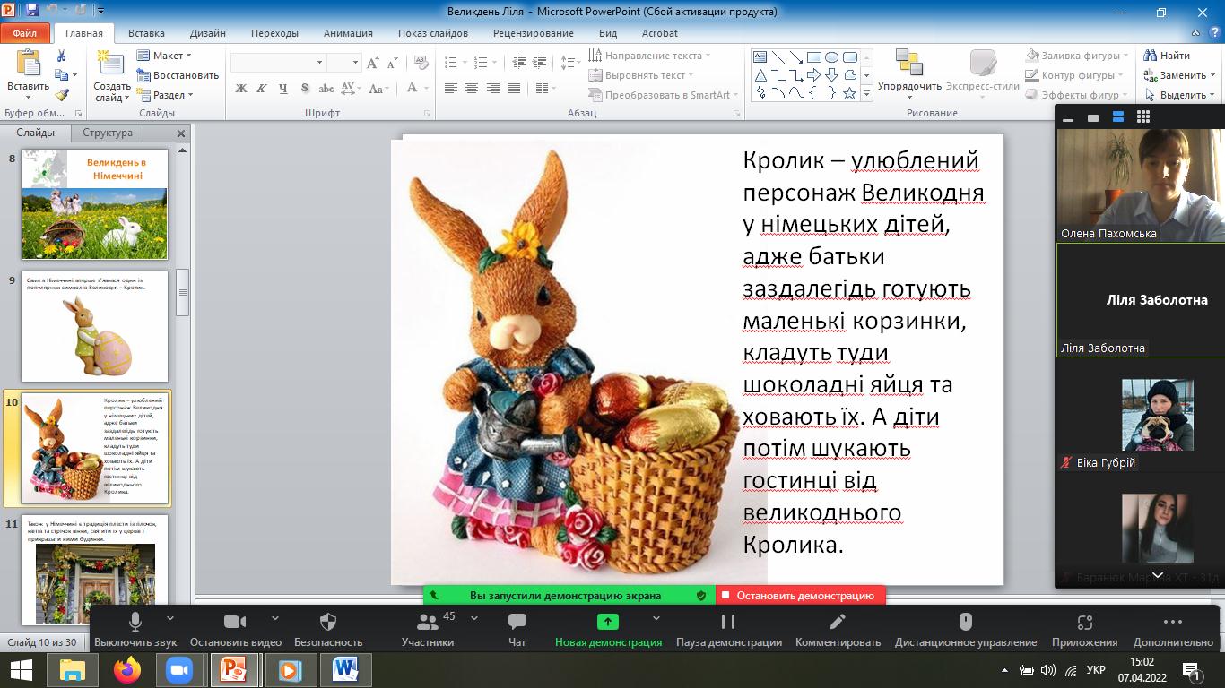
Task: Toggle camera with Остановить видео
Action: 235,623
